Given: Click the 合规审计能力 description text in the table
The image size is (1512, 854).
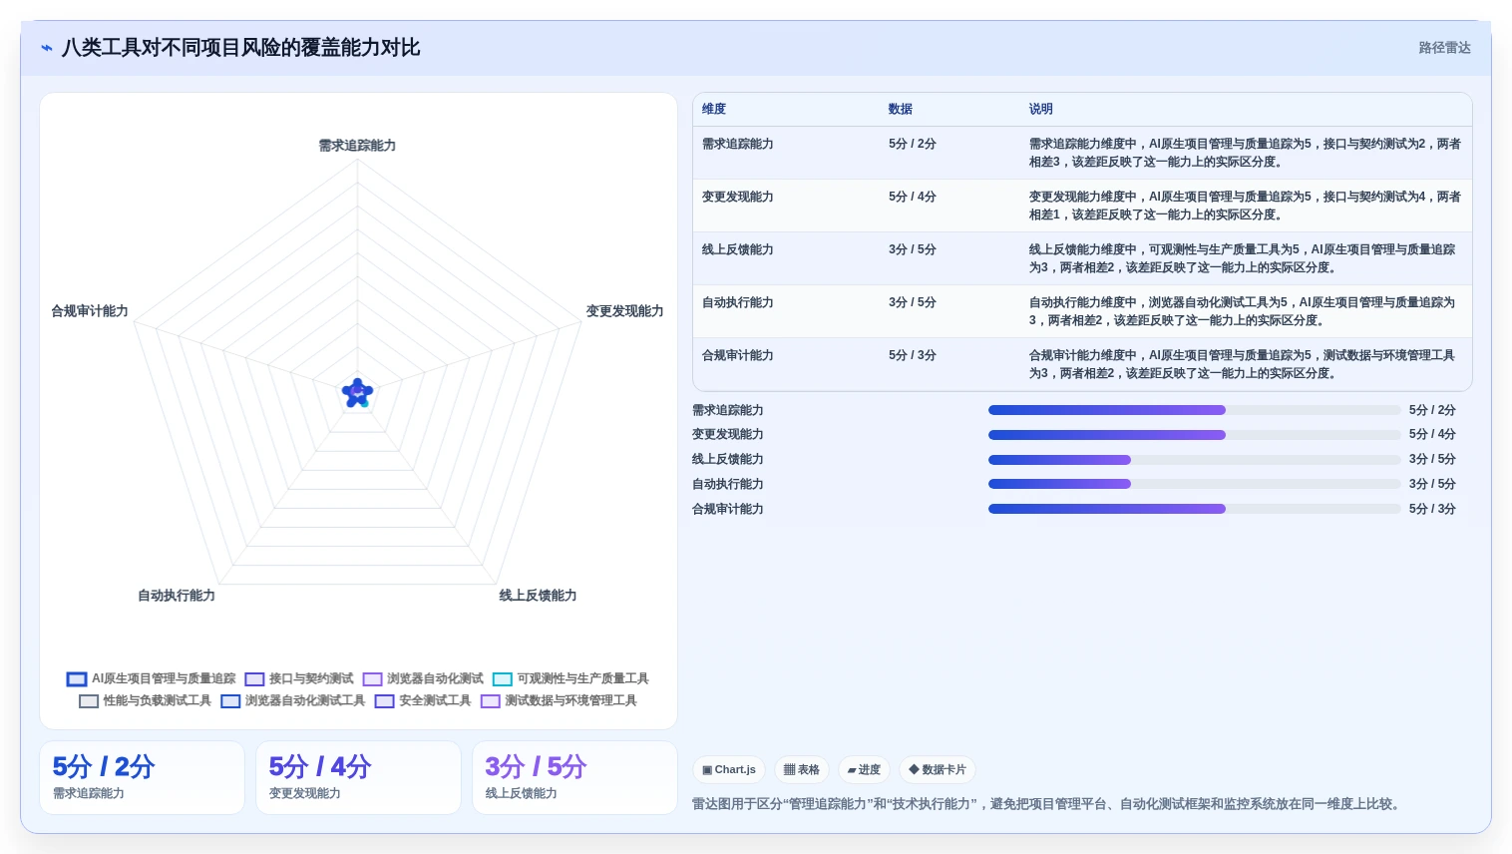Looking at the screenshot, I should (x=1243, y=364).
